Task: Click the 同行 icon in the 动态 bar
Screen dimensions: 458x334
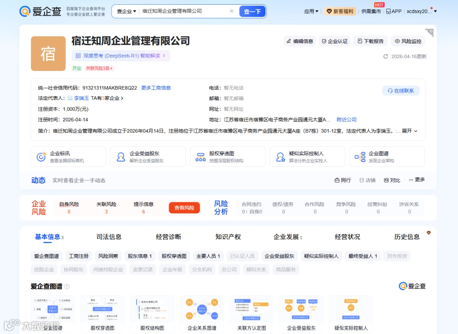Action: tap(337, 180)
